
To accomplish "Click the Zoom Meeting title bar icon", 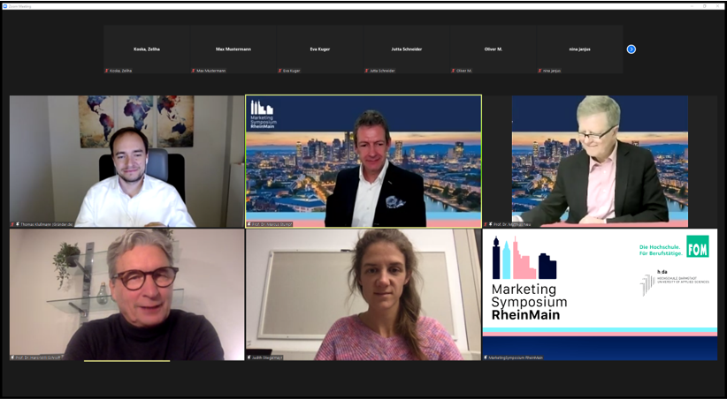I will [x=4, y=6].
